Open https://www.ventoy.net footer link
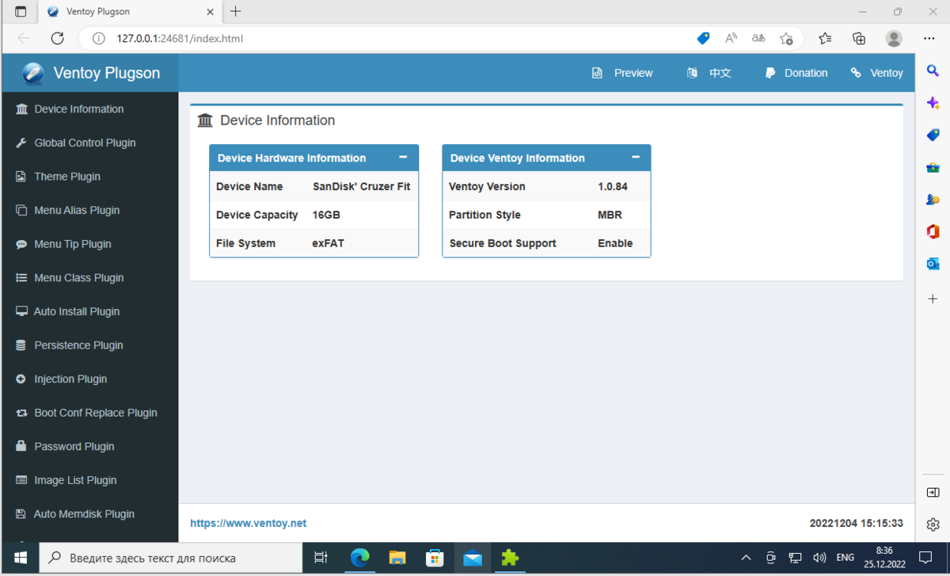This screenshot has height=576, width=950. click(248, 523)
